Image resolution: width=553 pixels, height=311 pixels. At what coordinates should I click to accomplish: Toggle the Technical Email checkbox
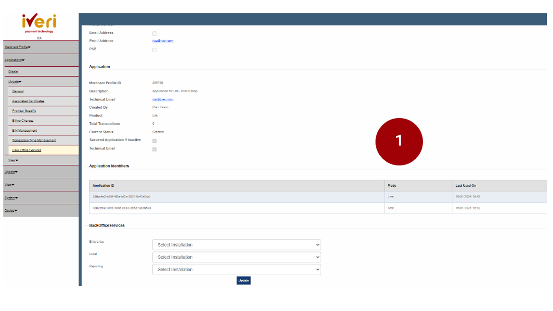coord(154,149)
